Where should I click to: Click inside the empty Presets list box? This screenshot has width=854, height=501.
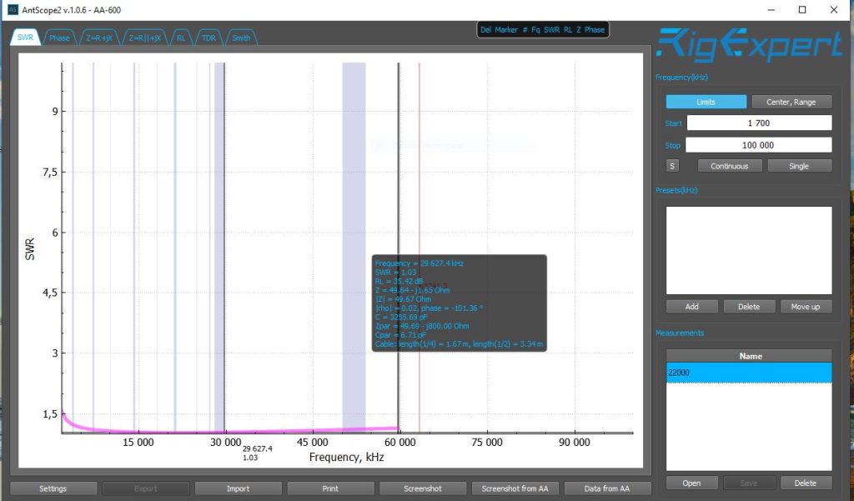(749, 250)
